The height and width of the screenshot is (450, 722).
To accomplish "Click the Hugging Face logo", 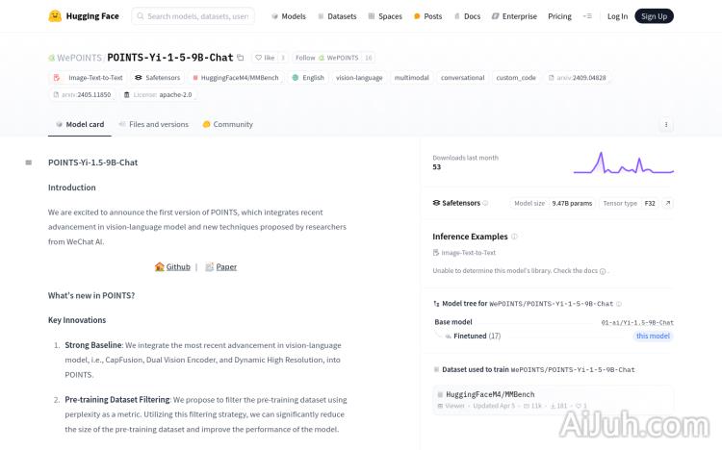I will (x=84, y=16).
